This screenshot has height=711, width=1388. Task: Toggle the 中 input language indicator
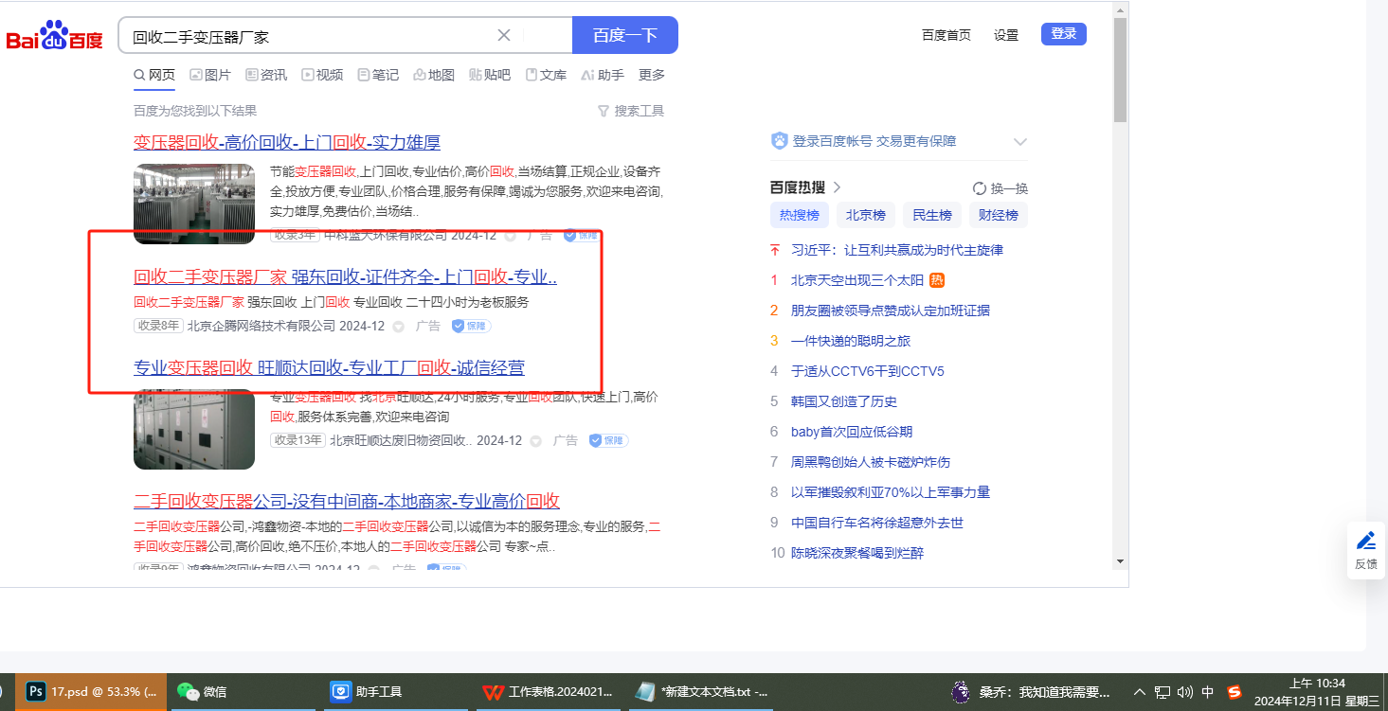point(1208,692)
